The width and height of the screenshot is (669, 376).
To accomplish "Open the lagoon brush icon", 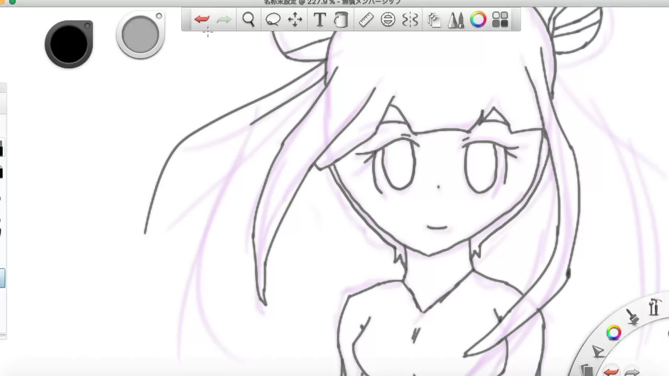I will pyautogui.click(x=633, y=316).
